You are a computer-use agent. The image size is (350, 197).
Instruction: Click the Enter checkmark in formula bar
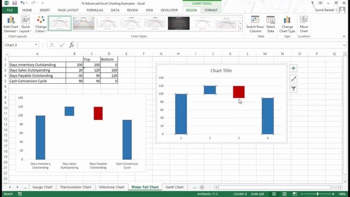pyautogui.click(x=62, y=45)
